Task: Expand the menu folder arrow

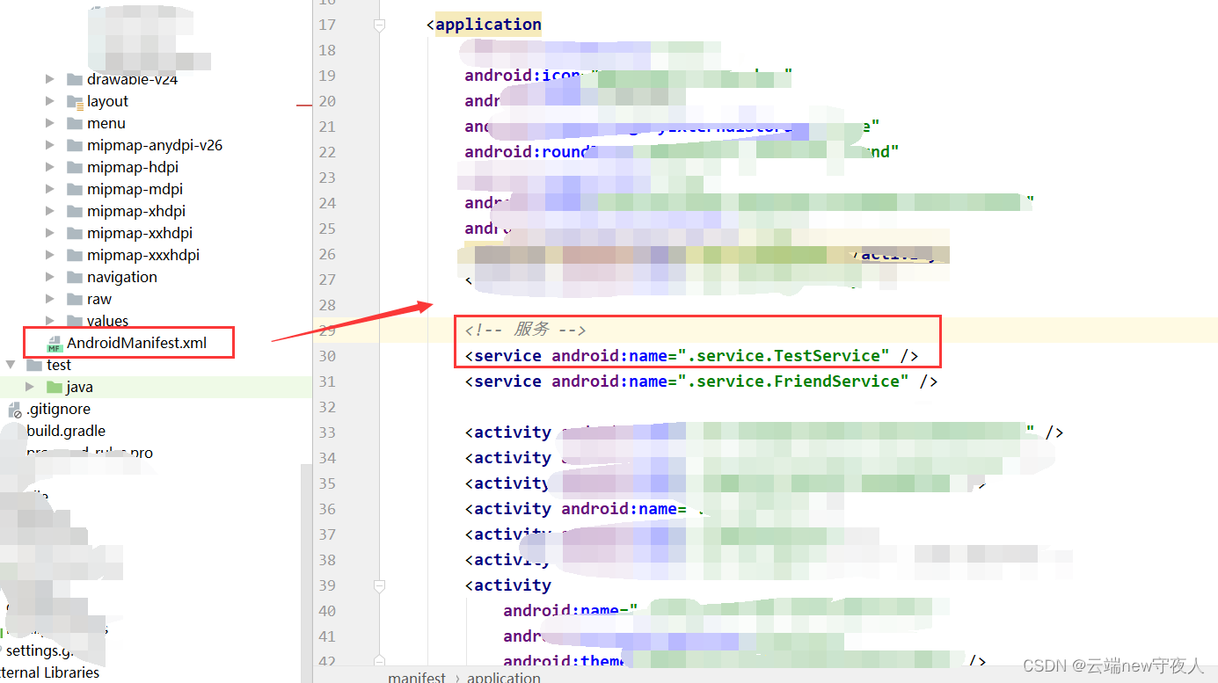Action: [x=50, y=123]
